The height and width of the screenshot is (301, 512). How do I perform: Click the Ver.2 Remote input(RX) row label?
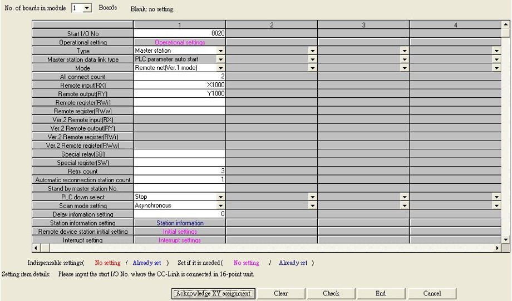(x=82, y=119)
